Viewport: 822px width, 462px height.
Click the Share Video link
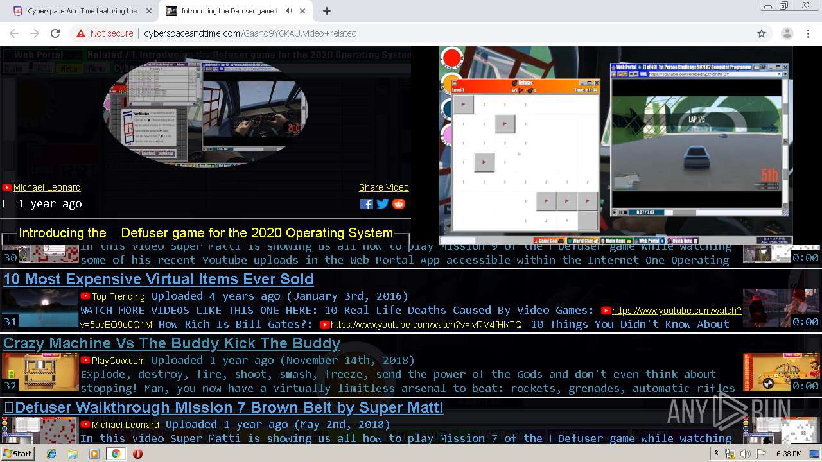(x=384, y=187)
